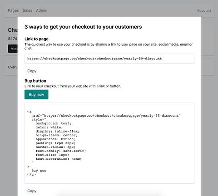Open the Account menu
The height and width of the screenshot is (196, 218).
[204, 10]
